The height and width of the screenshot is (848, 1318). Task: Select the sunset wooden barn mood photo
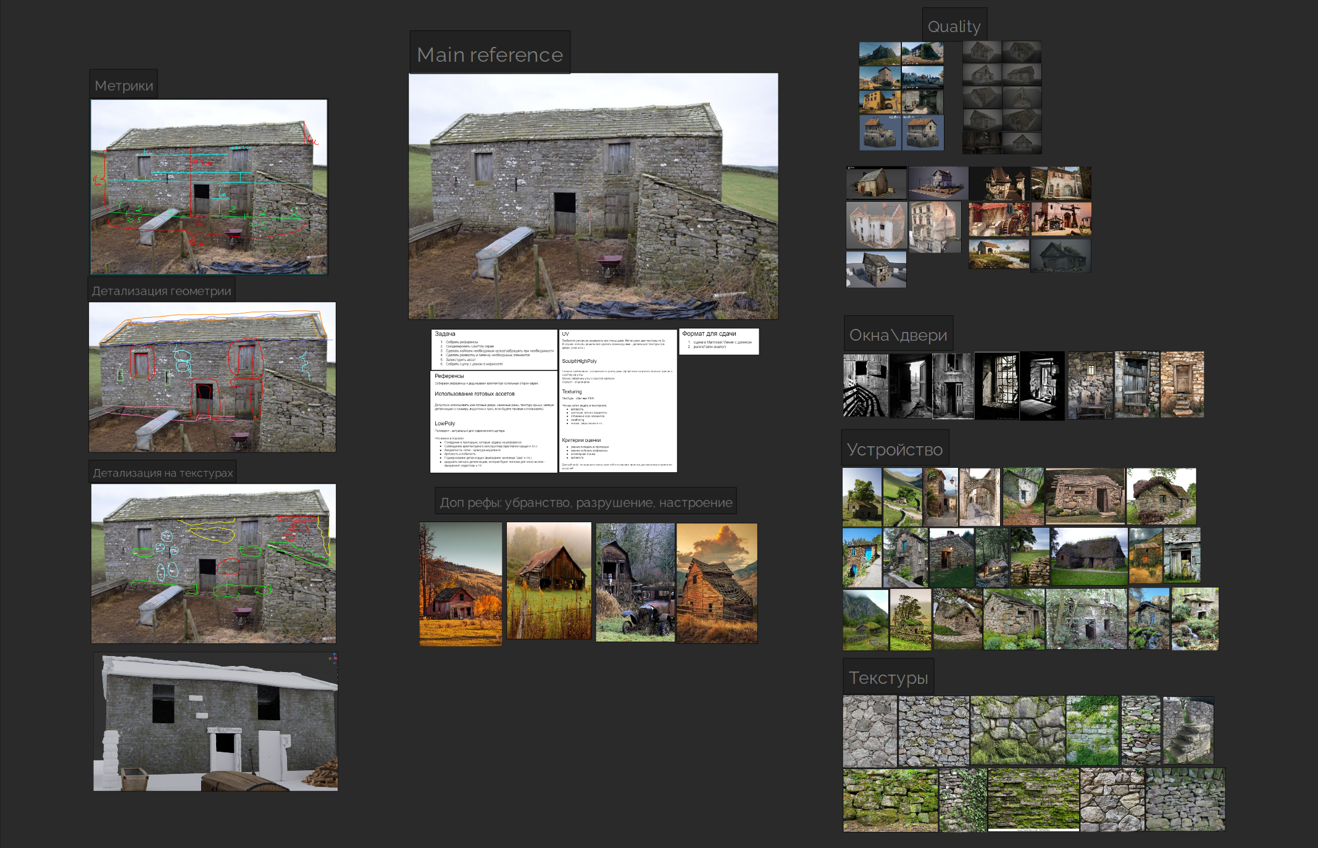click(x=716, y=583)
